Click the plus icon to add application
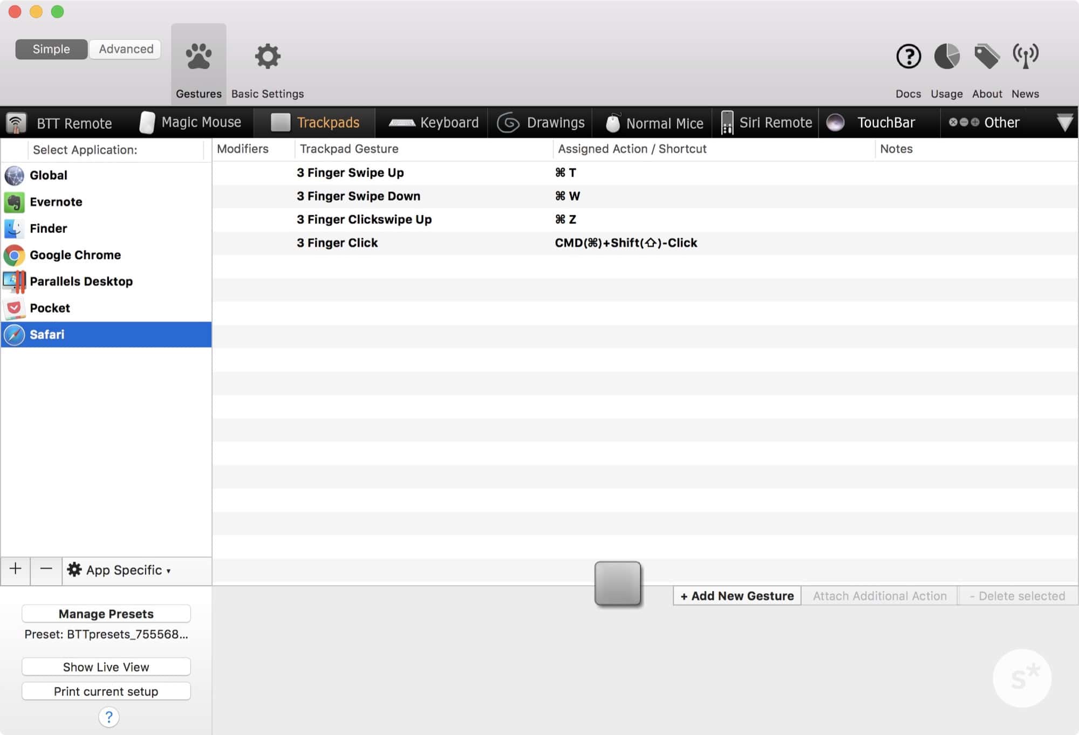The image size is (1079, 735). click(16, 569)
